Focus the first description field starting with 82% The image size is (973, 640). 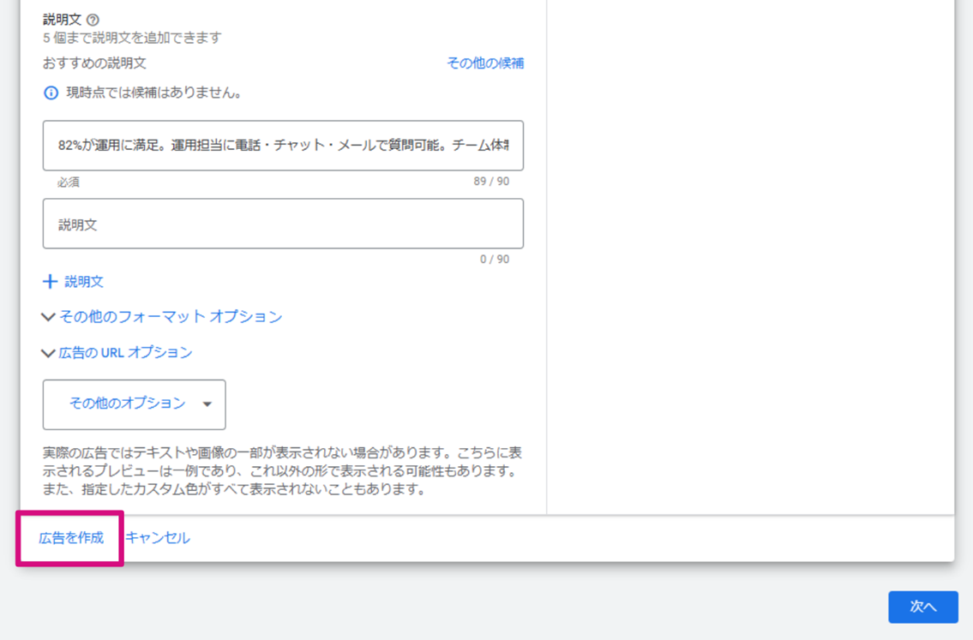283,146
